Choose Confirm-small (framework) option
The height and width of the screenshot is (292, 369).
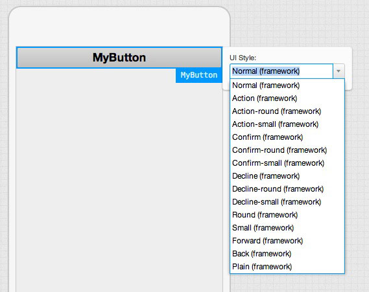click(x=287, y=163)
